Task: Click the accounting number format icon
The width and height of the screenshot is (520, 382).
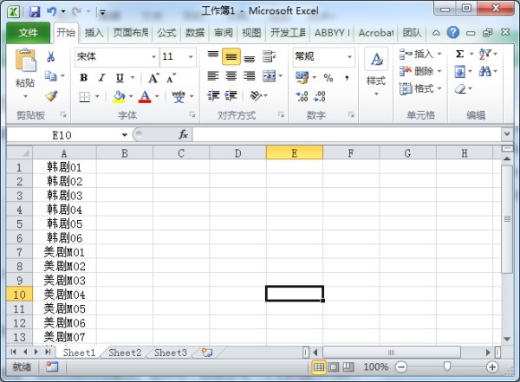Action: (302, 78)
